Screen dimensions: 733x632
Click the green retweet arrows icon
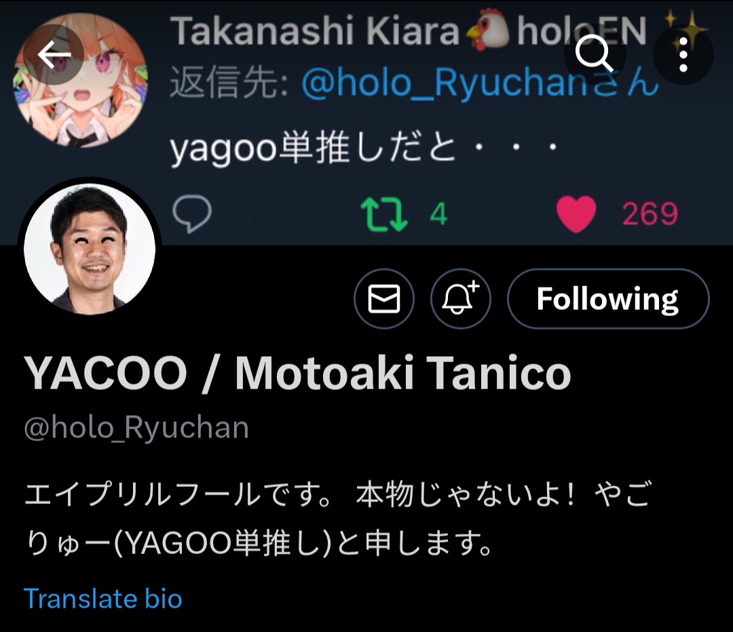(384, 214)
